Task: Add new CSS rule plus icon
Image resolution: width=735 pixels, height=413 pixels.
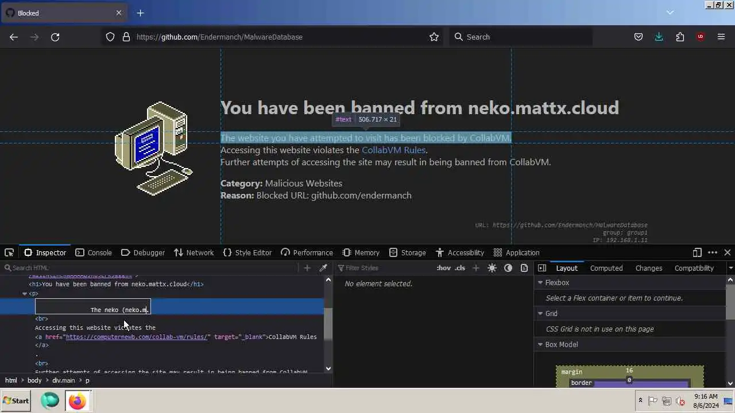Action: (475, 268)
